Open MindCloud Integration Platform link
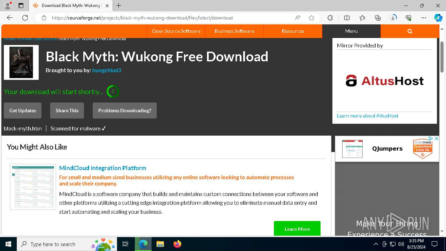446x251 pixels. 103,168
